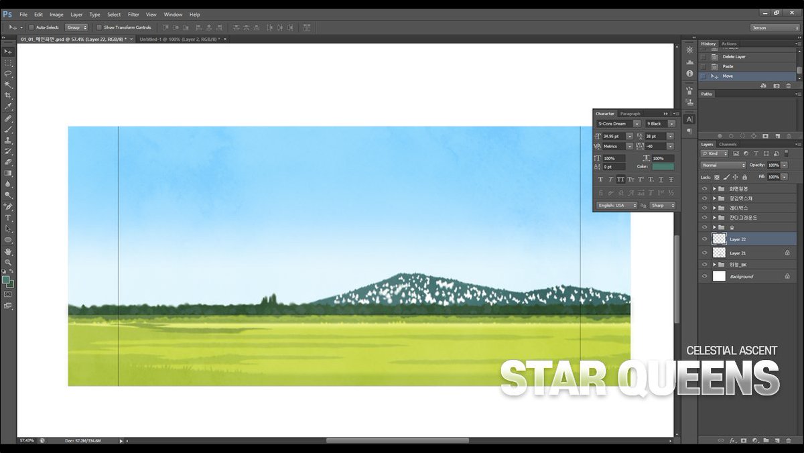Select the Path Selection tool
Image resolution: width=804 pixels, height=453 pixels.
[x=8, y=229]
